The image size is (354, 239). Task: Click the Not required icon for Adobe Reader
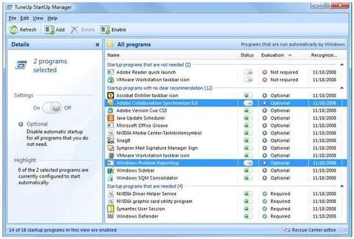pyautogui.click(x=264, y=72)
